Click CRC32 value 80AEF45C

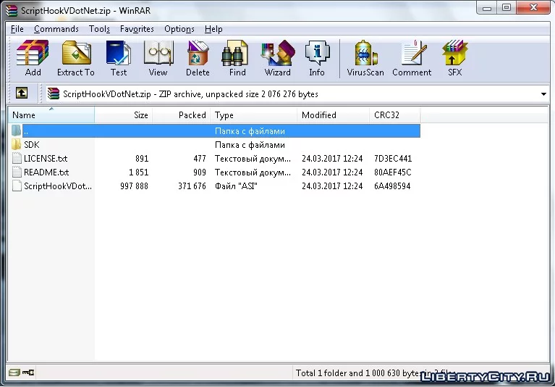point(393,172)
